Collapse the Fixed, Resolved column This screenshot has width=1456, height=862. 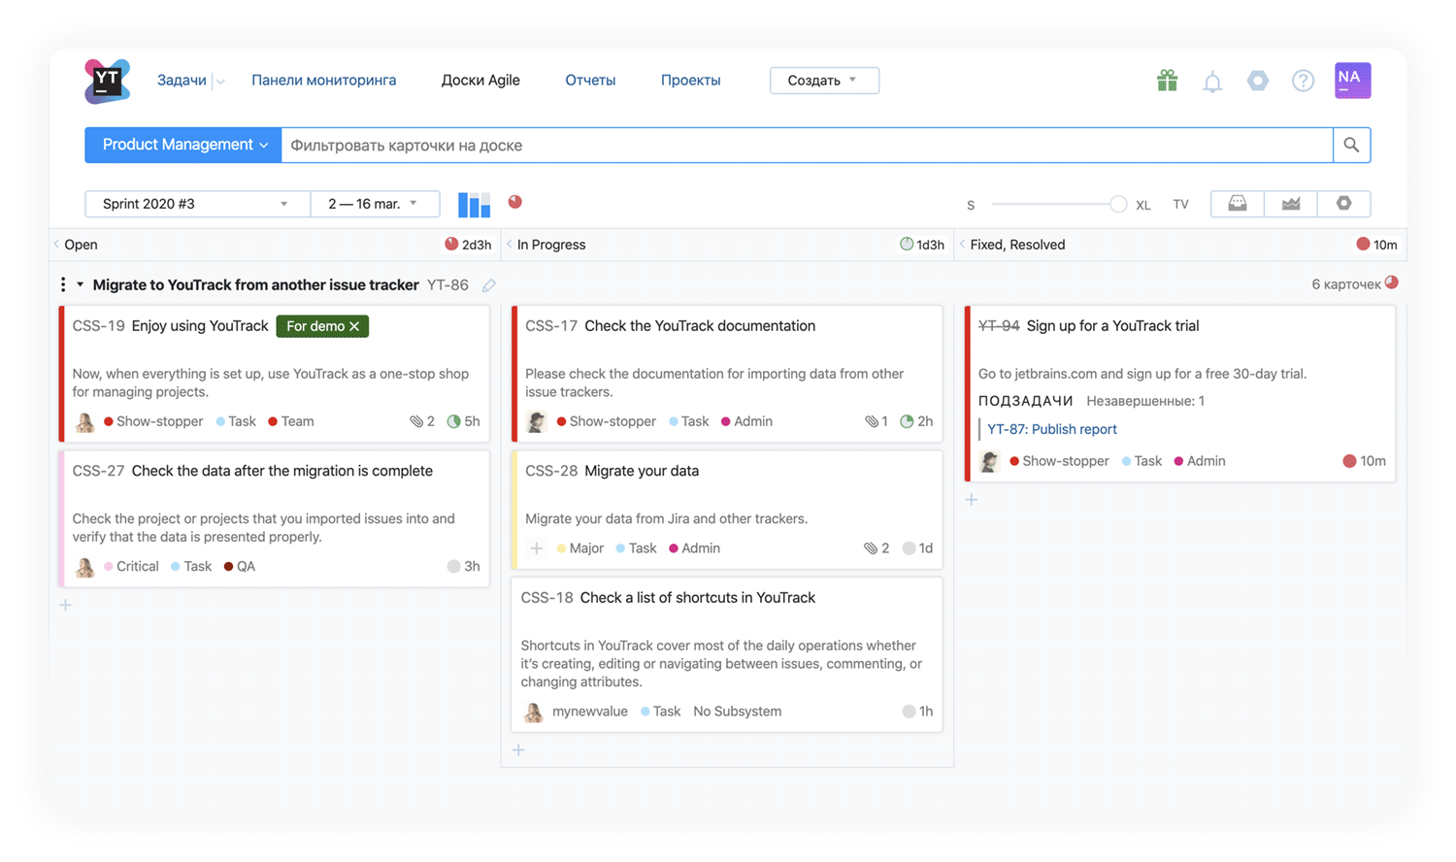pos(962,245)
